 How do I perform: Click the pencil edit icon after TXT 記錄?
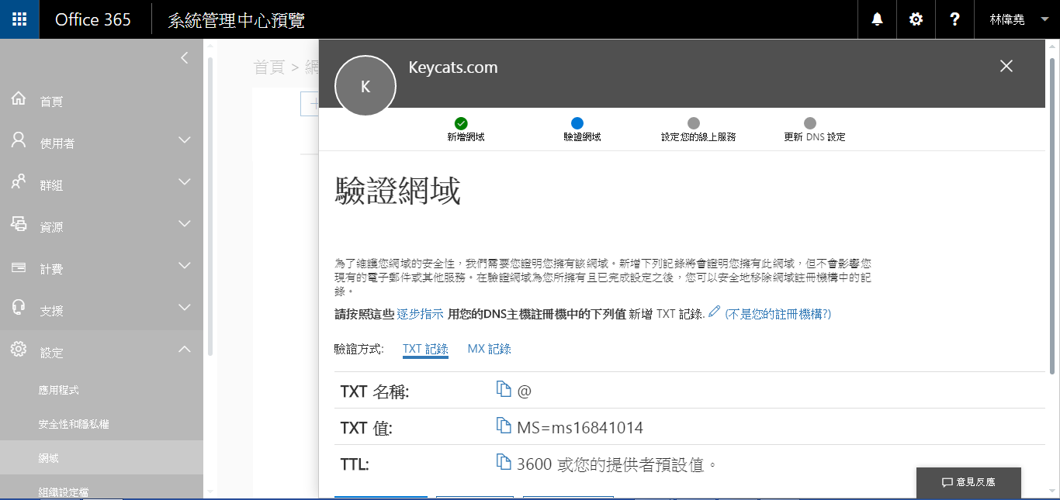click(715, 312)
